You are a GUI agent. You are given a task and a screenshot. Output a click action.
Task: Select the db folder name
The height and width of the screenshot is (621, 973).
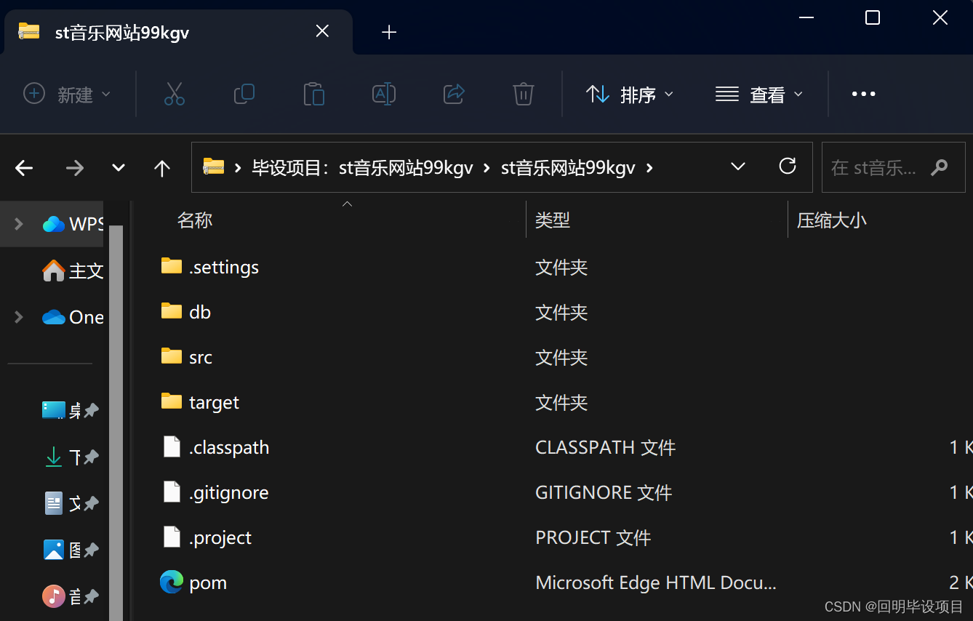pos(200,312)
